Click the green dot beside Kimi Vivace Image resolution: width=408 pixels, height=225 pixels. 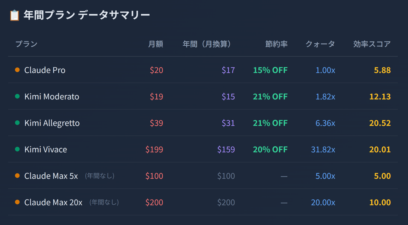[x=17, y=149]
